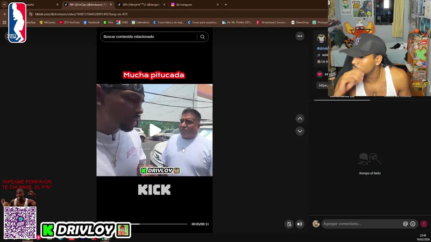Open the SUBS bookmark
Image resolution: width=431 pixels, height=242 pixels.
coord(122,23)
